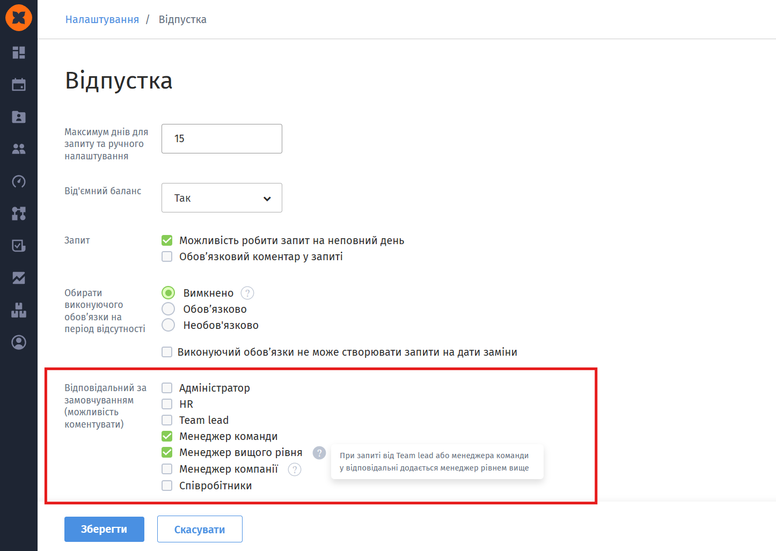The image size is (776, 551).
Task: Open the team people icon in sidebar
Action: tap(19, 149)
